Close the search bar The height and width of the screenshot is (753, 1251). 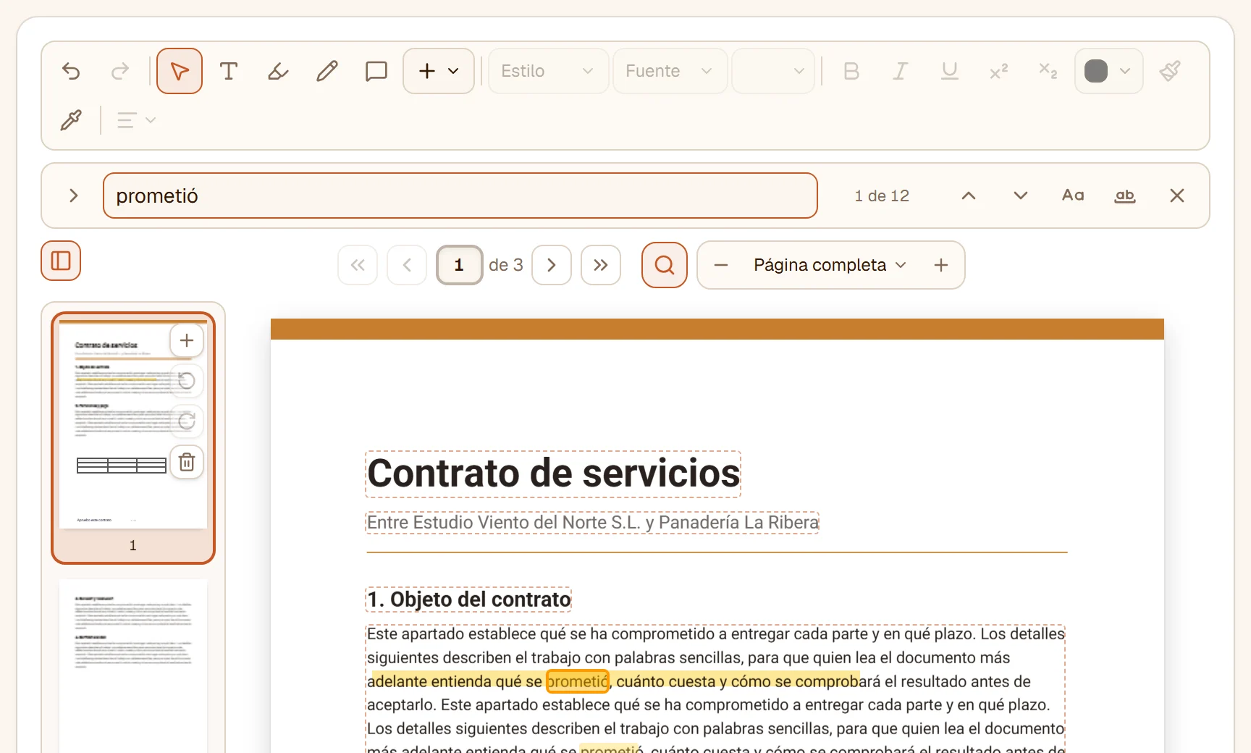coord(1177,195)
